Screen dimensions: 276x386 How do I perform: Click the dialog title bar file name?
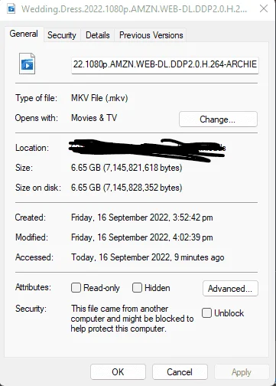point(134,9)
